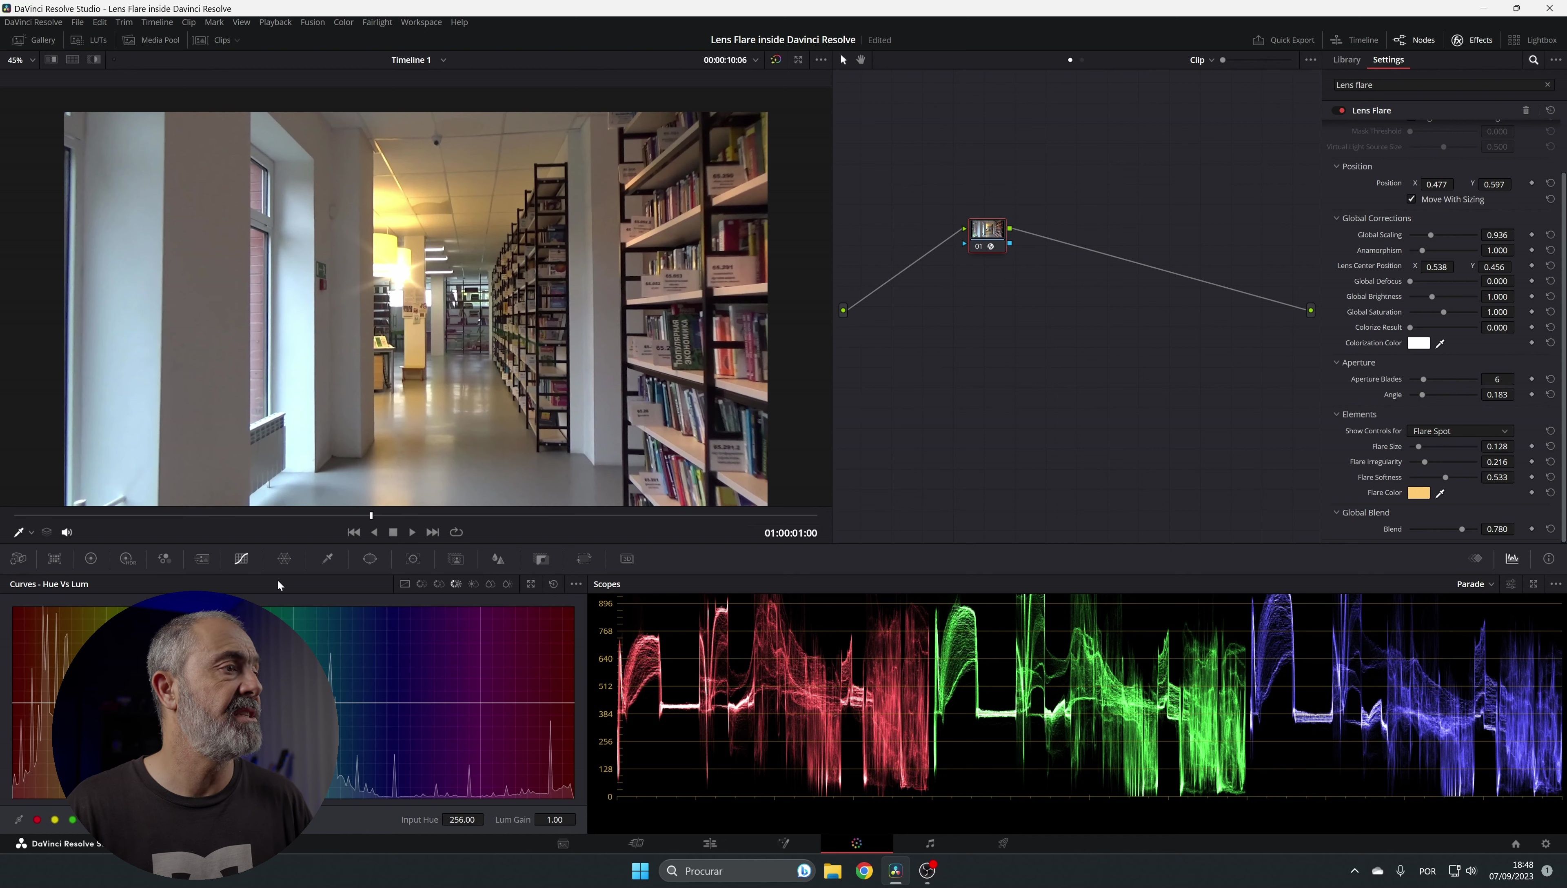This screenshot has height=888, width=1567.
Task: Open the Qualifier eyedropper palette
Action: (327, 559)
